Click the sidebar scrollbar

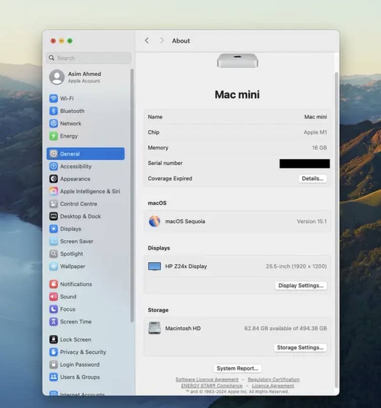pos(132,195)
